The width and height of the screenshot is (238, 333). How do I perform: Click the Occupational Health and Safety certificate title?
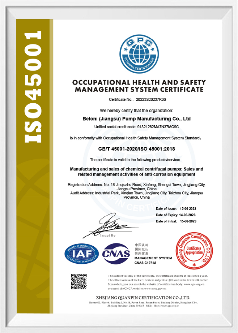(x=139, y=86)
